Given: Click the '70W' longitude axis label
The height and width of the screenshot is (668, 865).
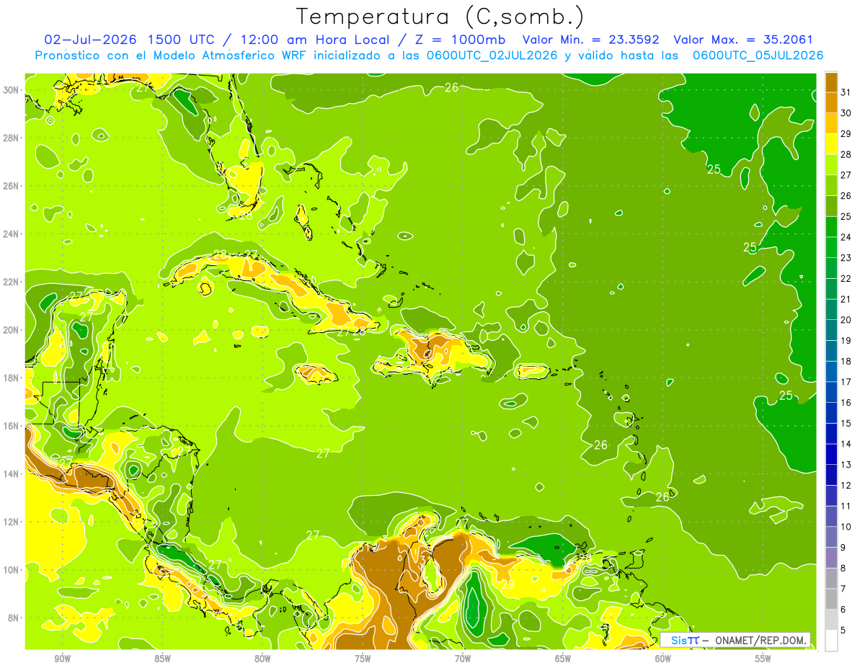Looking at the screenshot, I should [463, 658].
